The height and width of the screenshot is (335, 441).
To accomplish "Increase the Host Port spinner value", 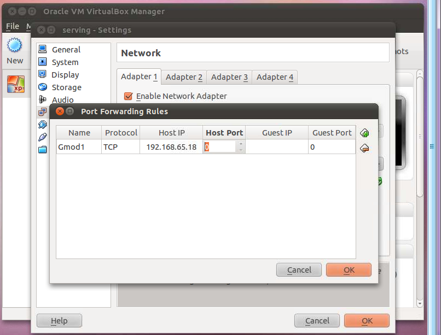I will pos(241,144).
